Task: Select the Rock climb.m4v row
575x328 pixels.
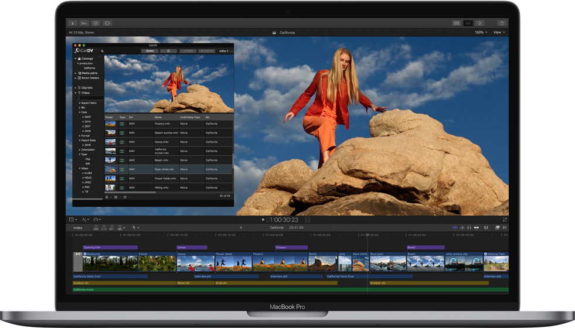Action: pos(169,169)
